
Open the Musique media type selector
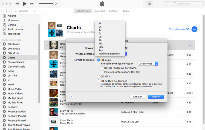(x=25, y=11)
